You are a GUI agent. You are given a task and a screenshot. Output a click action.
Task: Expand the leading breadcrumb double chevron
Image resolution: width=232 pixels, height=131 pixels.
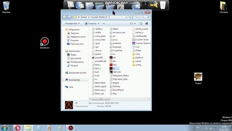point(79,17)
